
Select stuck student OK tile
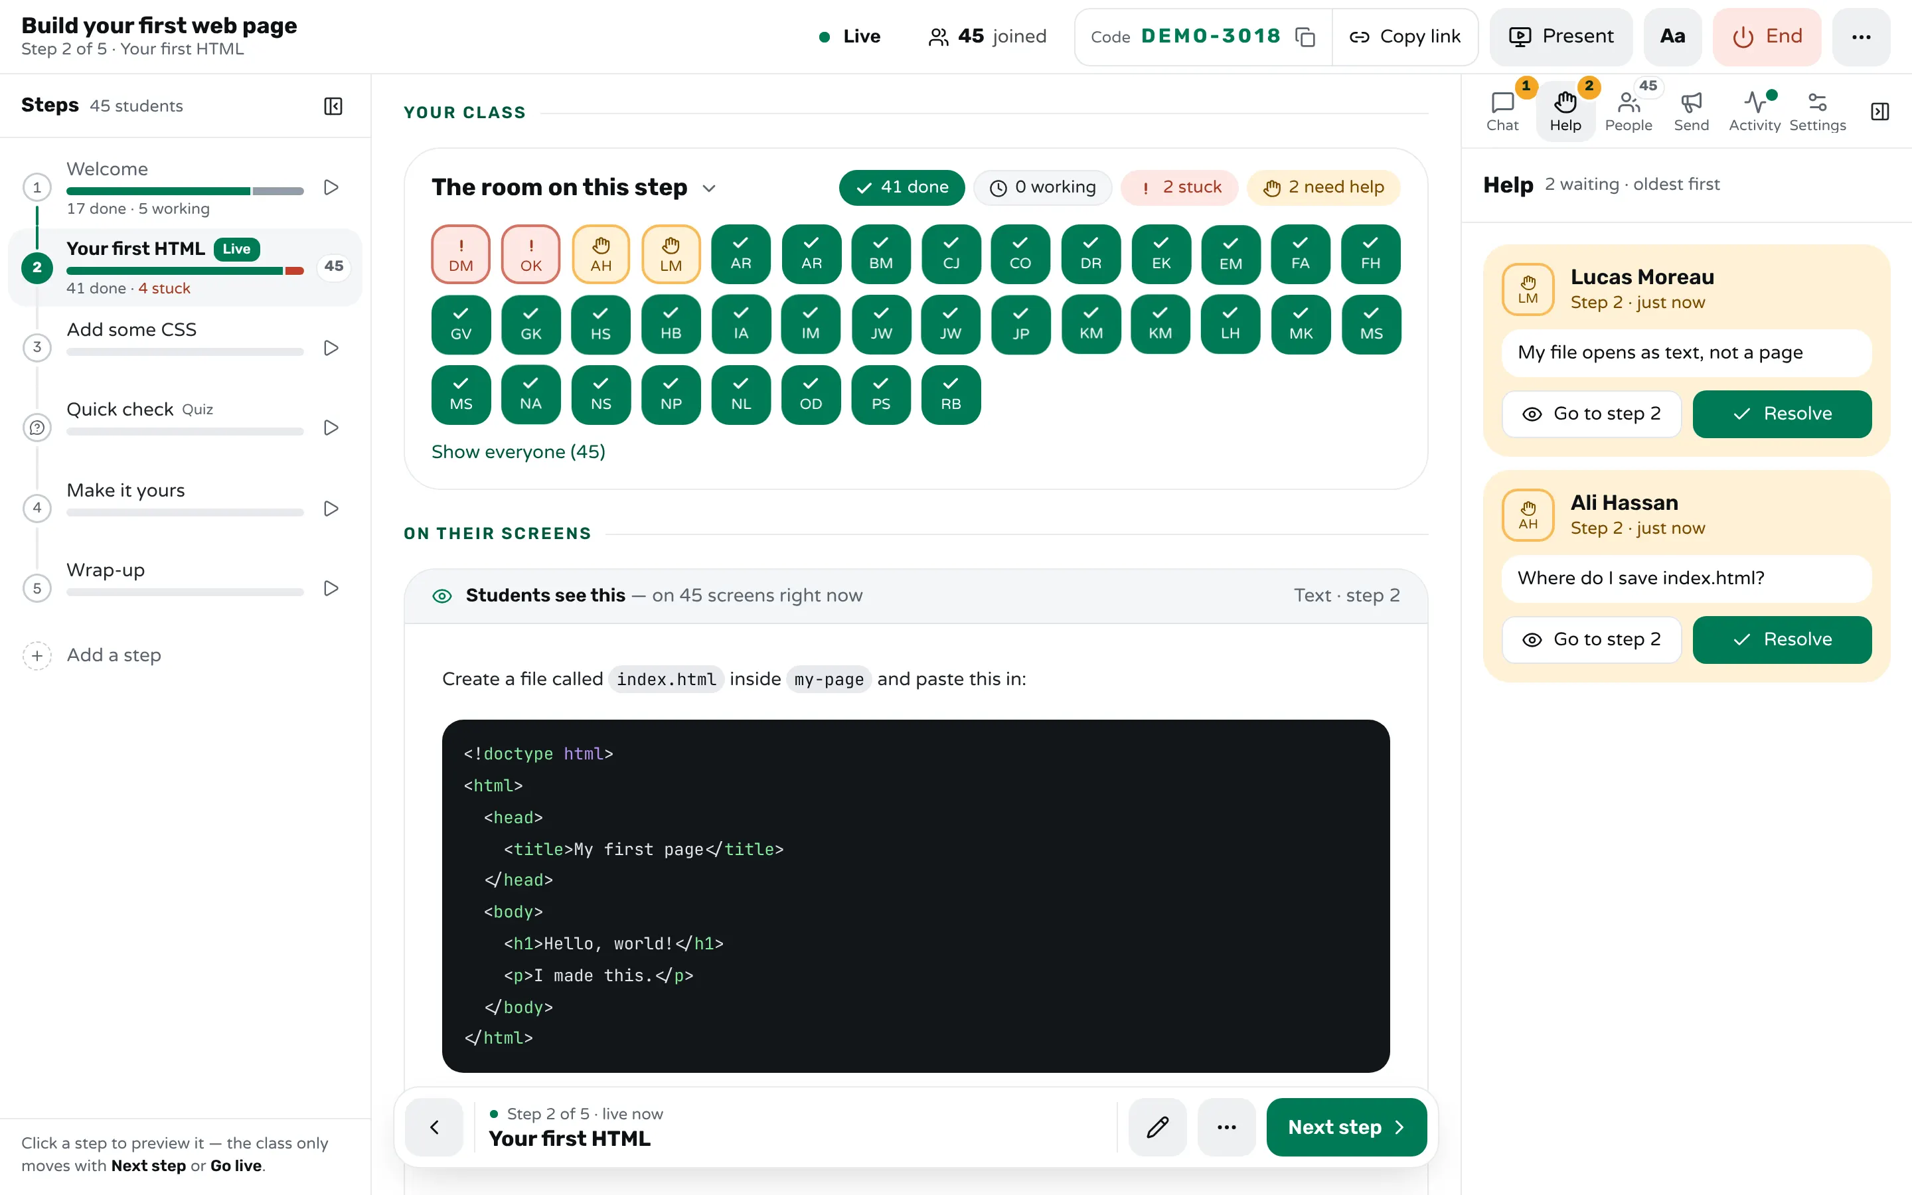(x=531, y=254)
